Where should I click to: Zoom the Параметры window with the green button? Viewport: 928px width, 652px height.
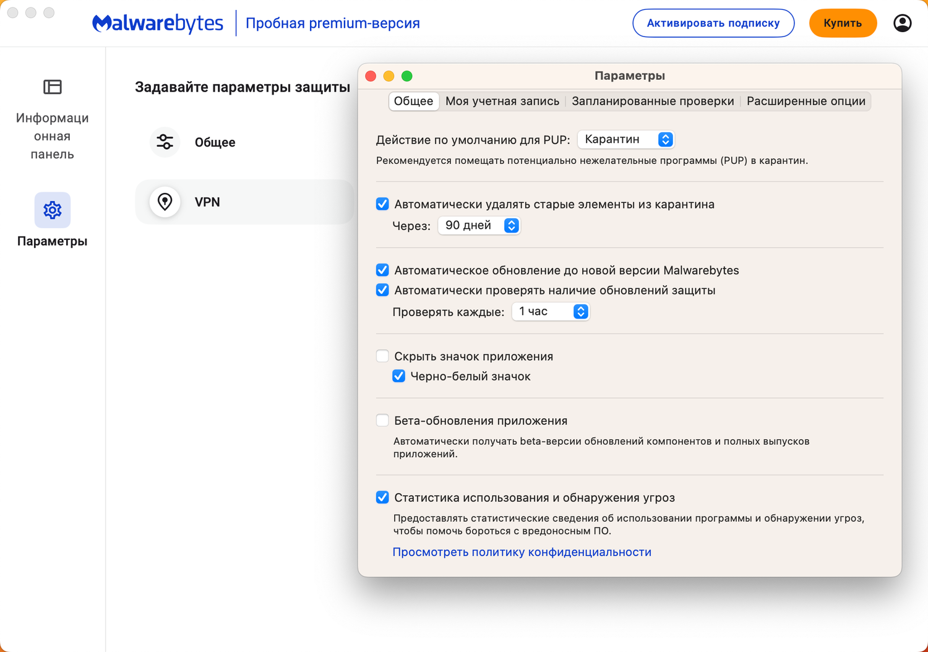click(406, 76)
